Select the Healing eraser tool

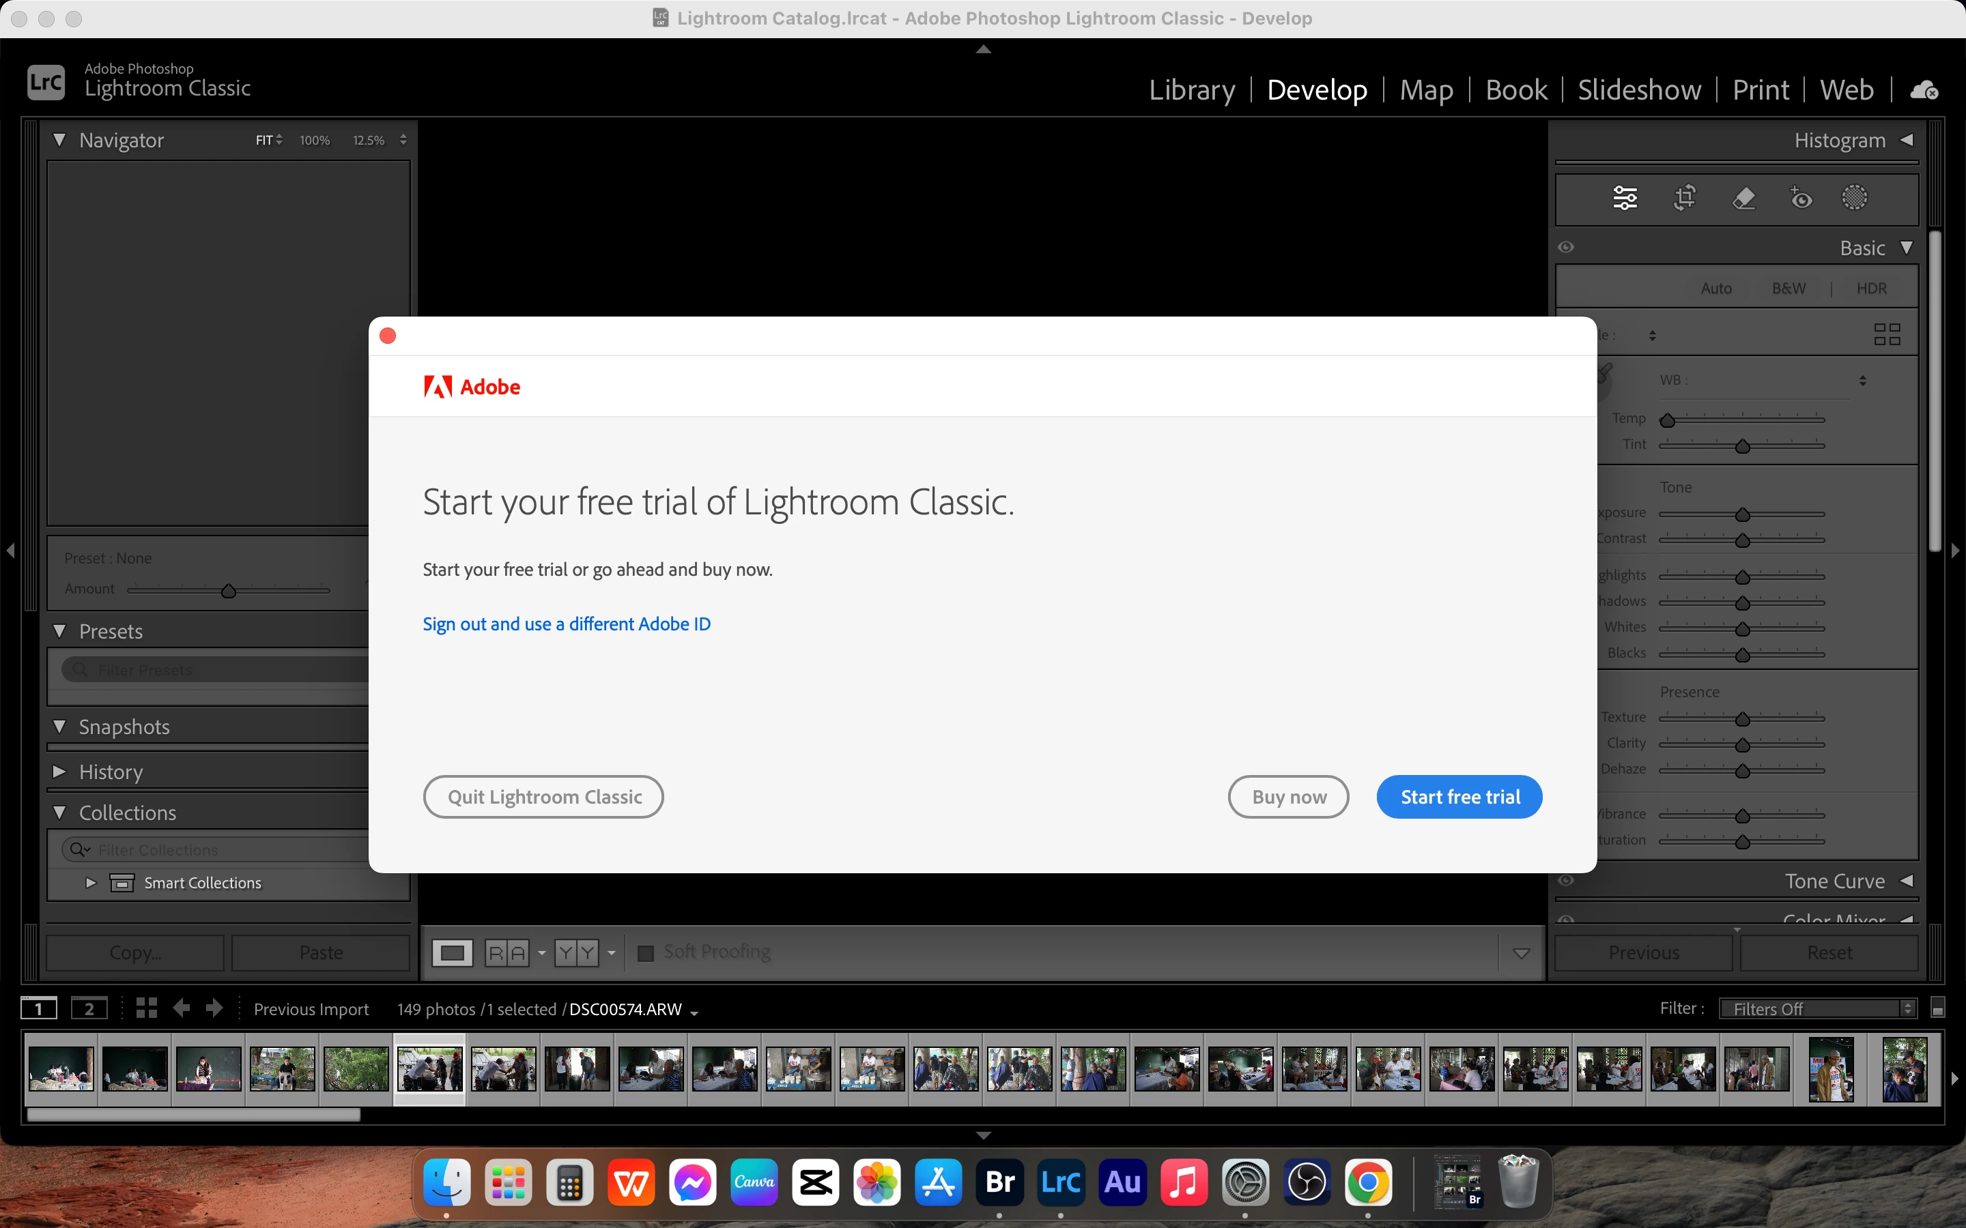pyautogui.click(x=1743, y=198)
